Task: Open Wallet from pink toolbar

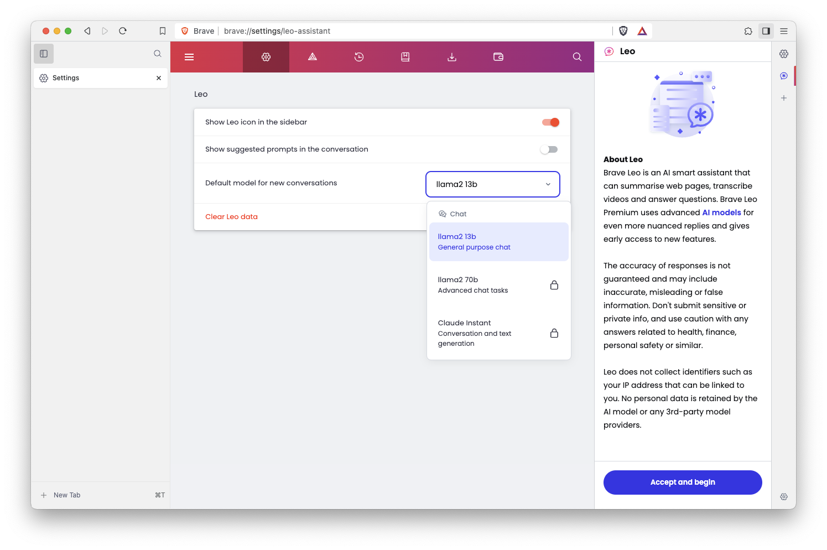Action: pyautogui.click(x=498, y=57)
